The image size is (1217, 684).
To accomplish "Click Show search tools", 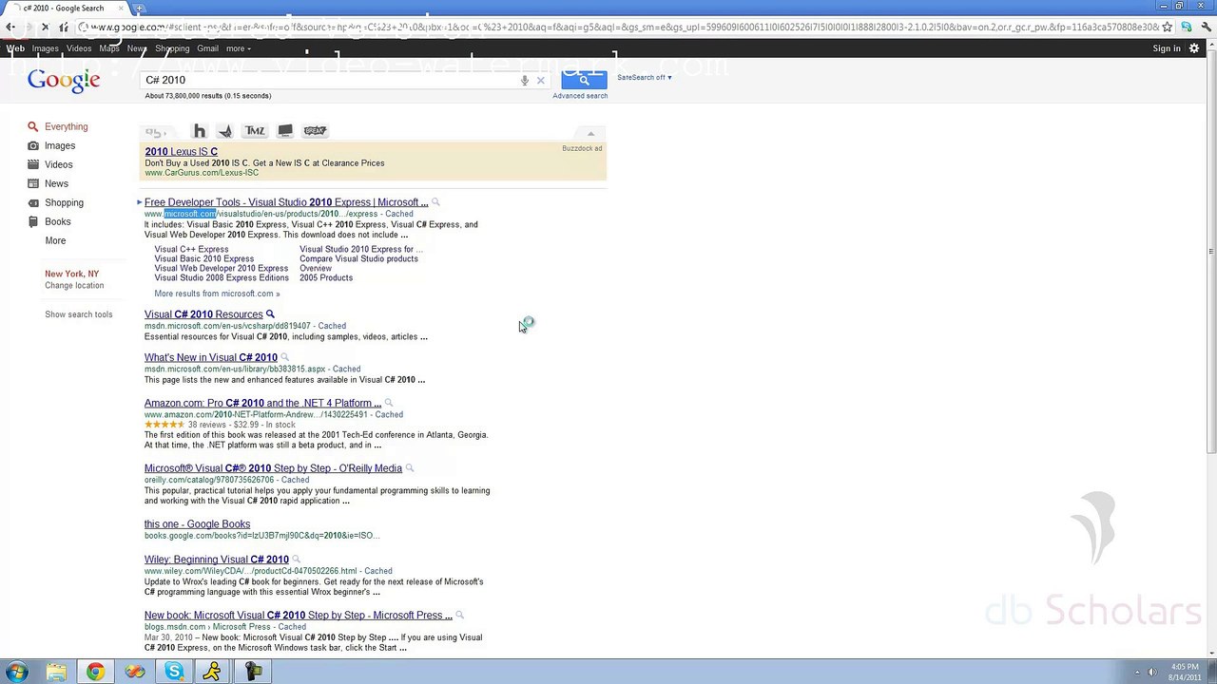I will [78, 314].
